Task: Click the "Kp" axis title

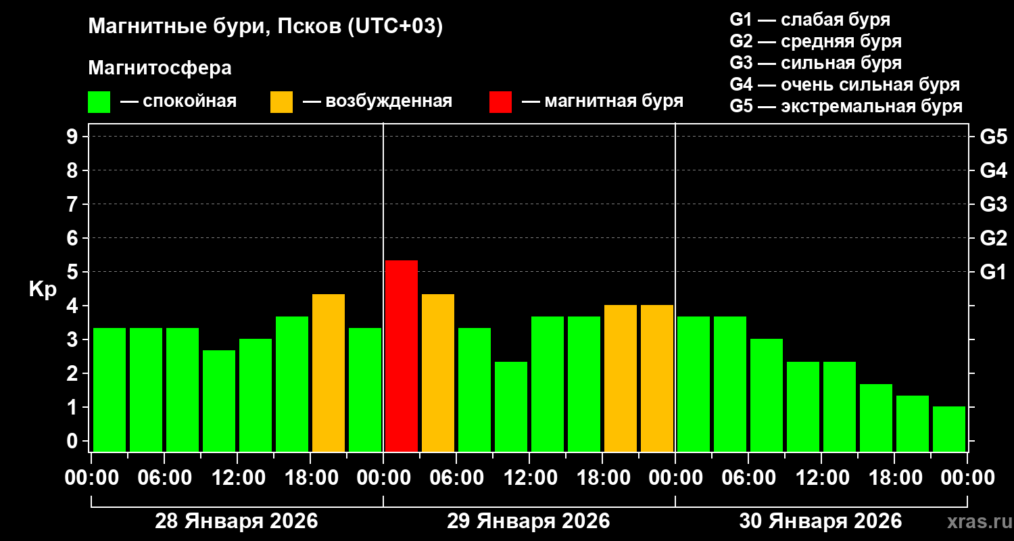Action: pos(43,289)
